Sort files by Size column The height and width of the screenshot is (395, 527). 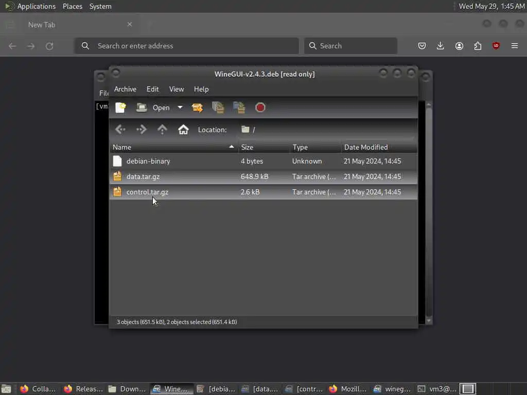(x=264, y=147)
